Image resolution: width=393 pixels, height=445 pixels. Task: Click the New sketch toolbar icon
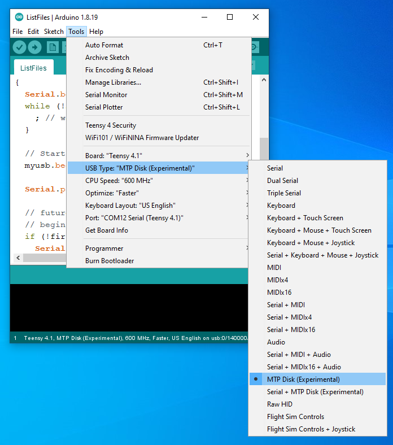pos(53,47)
